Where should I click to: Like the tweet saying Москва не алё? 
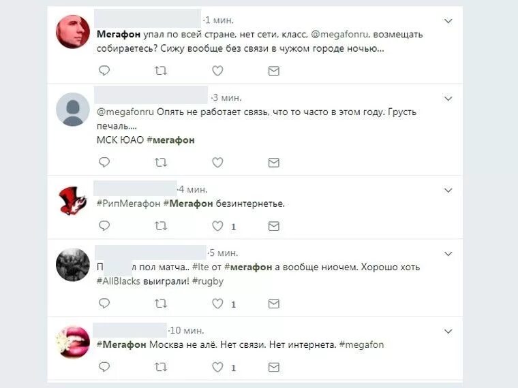217,367
